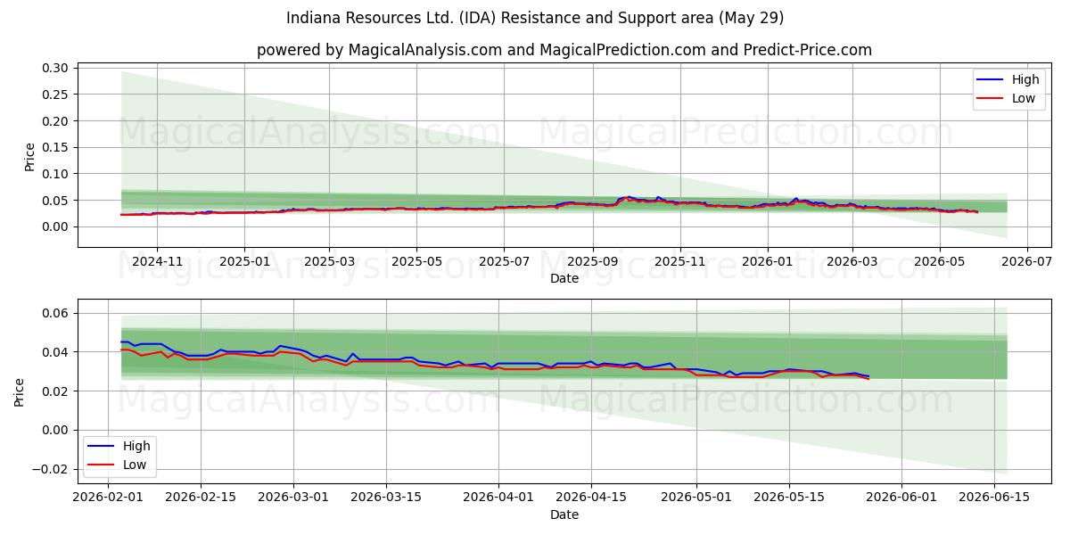This screenshot has width=1070, height=535.
Task: Click the 0.20 price label on top chart
Action: [55, 121]
